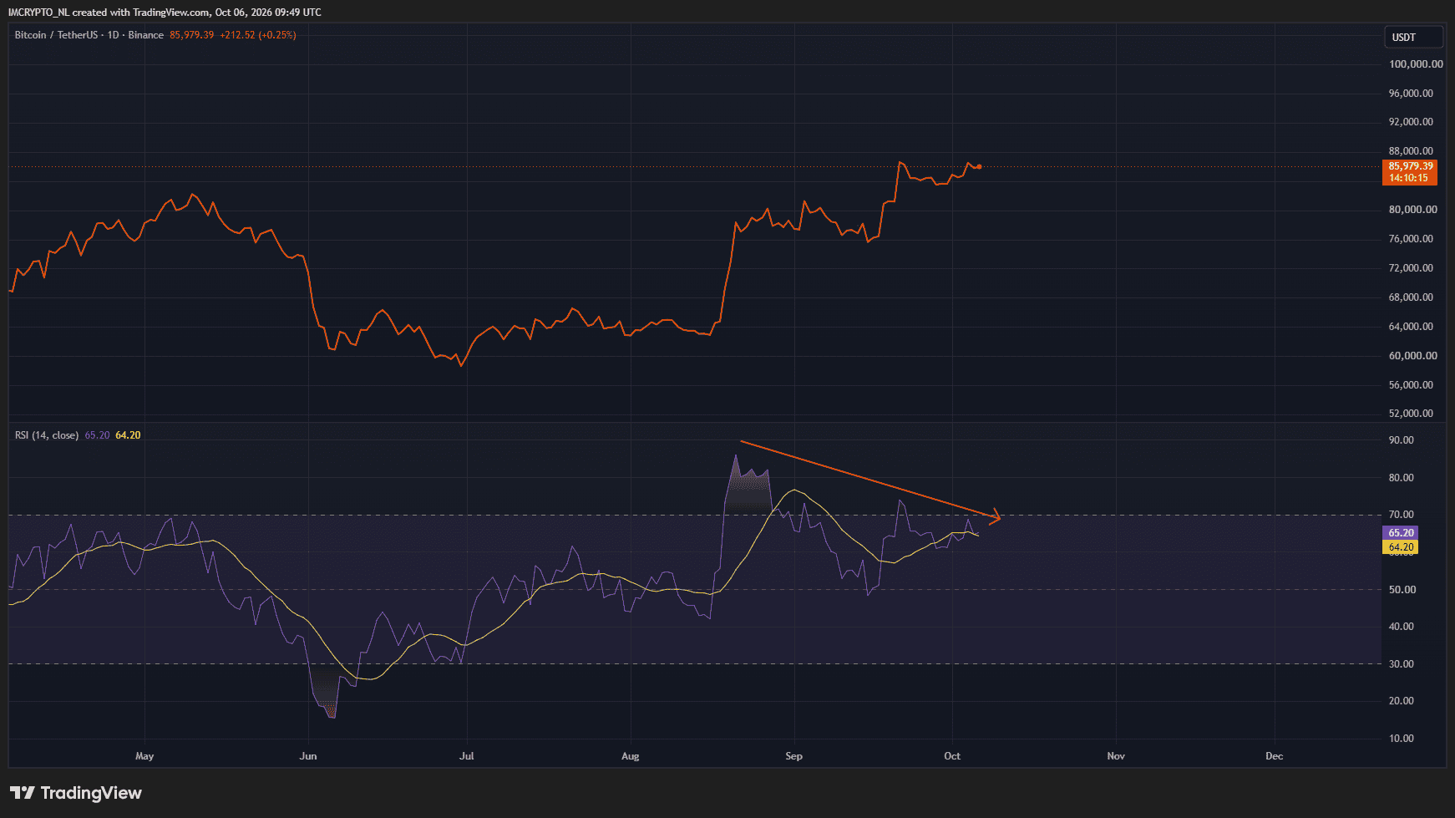The height and width of the screenshot is (818, 1455).
Task: Click the 65.20 value in RSI legend
Action: click(97, 435)
